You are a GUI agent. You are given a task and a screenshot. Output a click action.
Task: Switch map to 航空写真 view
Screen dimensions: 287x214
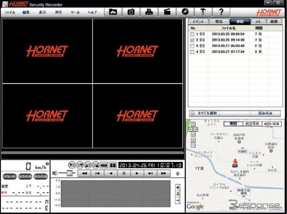point(252,124)
